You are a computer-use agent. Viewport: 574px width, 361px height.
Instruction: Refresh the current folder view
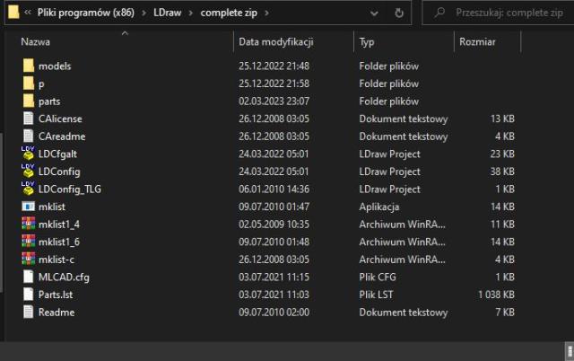pyautogui.click(x=398, y=13)
